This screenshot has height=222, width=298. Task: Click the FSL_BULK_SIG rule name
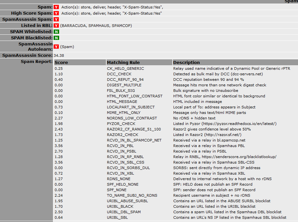(121, 91)
